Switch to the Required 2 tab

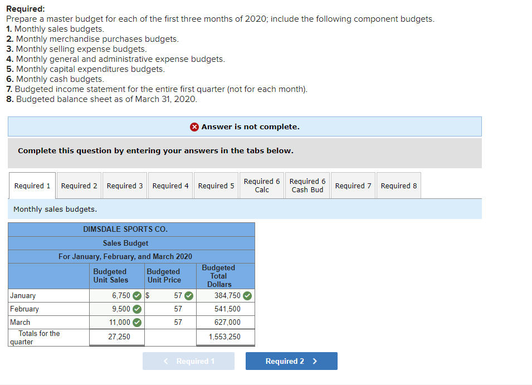(x=79, y=186)
